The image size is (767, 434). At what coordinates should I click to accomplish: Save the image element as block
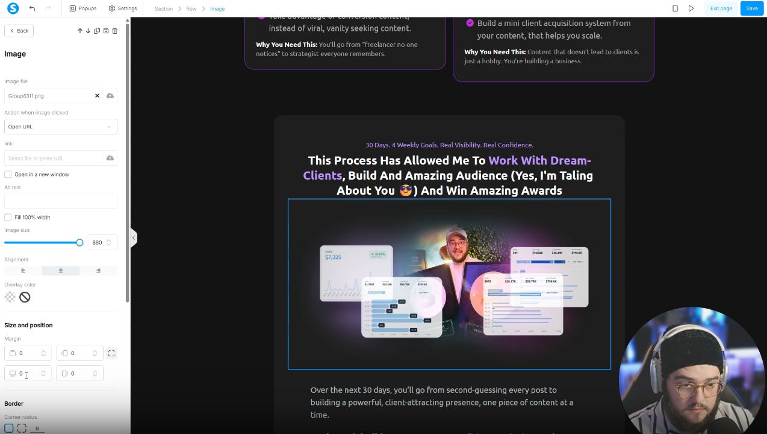(106, 31)
